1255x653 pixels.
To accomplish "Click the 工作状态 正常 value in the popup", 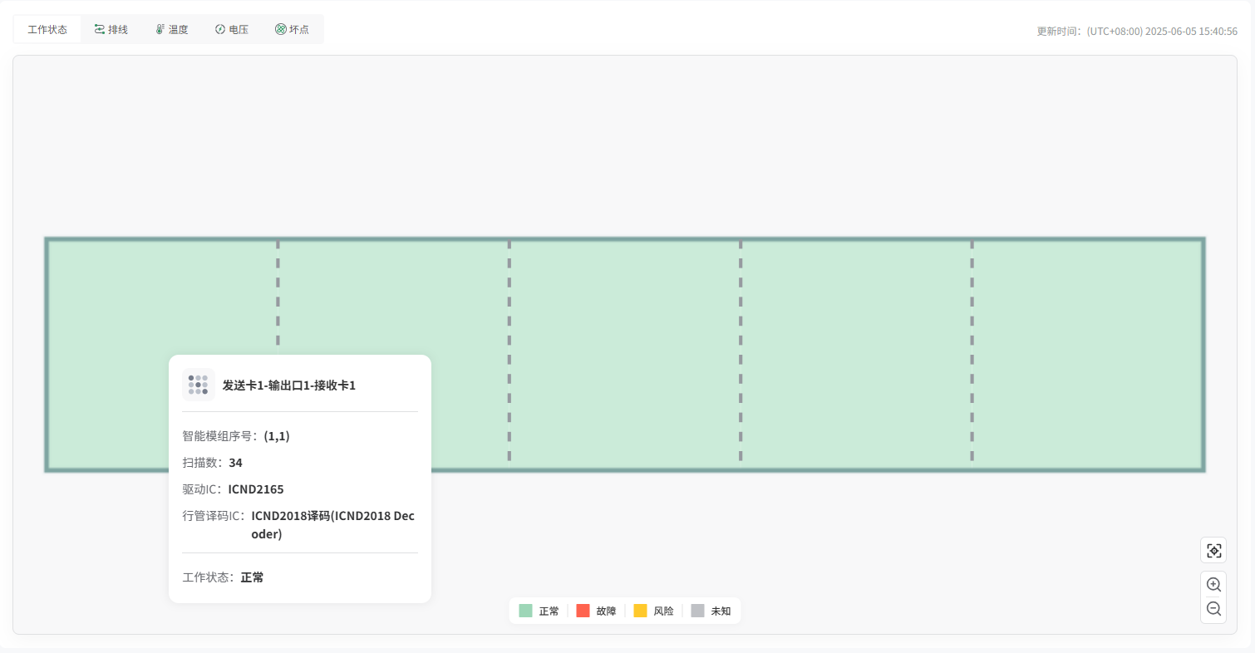I will coord(253,577).
